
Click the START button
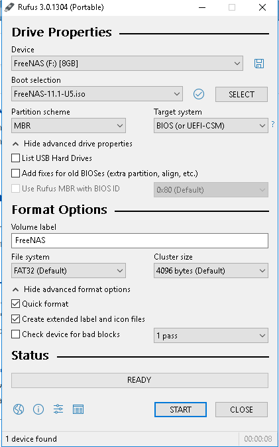click(180, 410)
